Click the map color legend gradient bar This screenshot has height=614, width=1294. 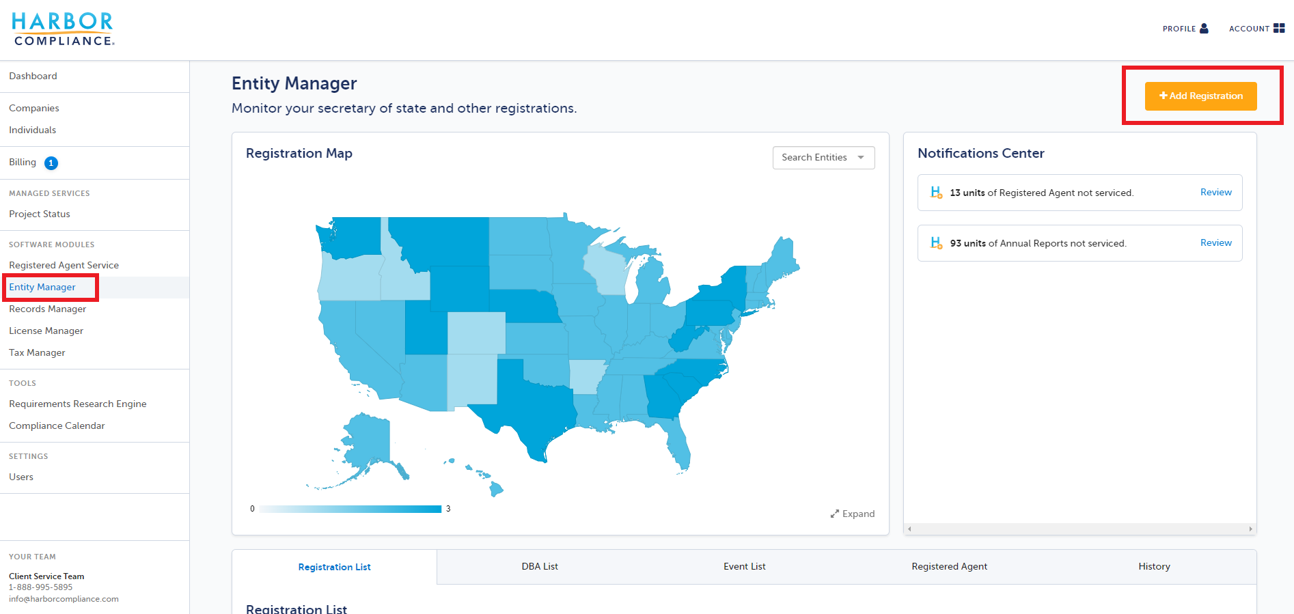pyautogui.click(x=350, y=509)
